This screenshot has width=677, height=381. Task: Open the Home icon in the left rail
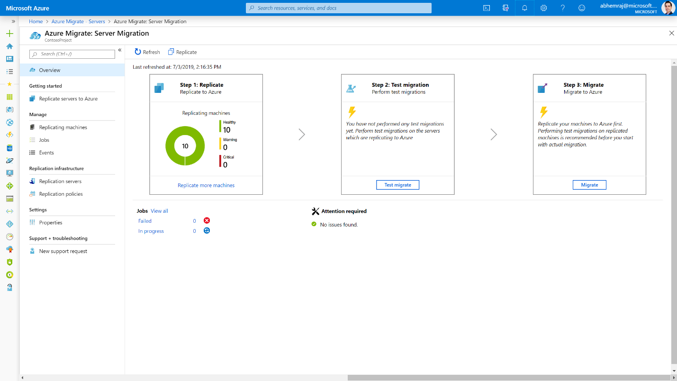click(x=9, y=46)
